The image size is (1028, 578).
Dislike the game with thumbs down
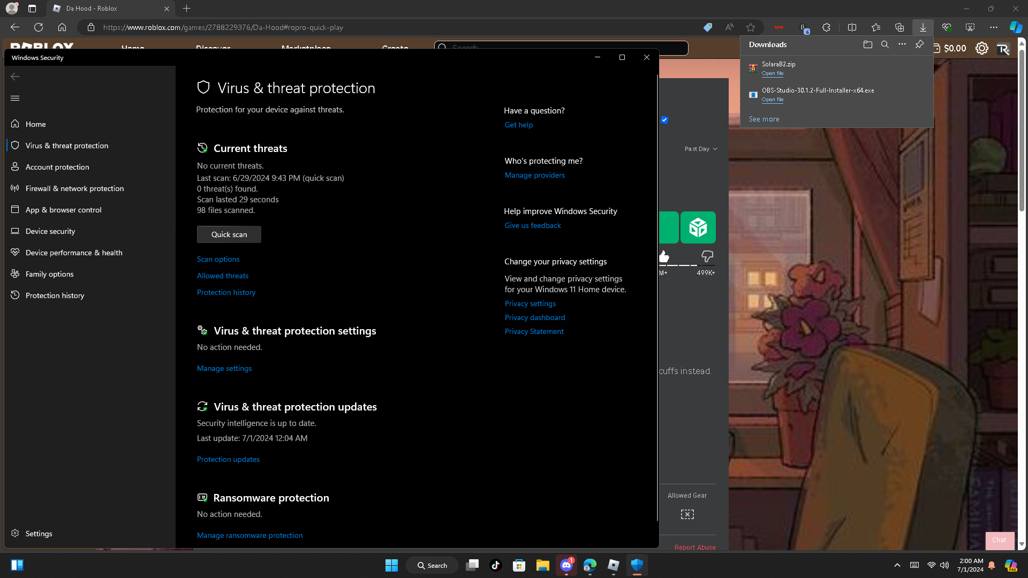707,256
